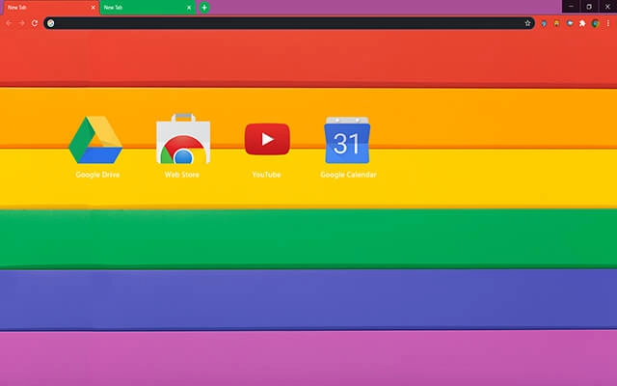Image resolution: width=617 pixels, height=386 pixels.
Task: Go back with the back arrow
Action: coord(9,23)
